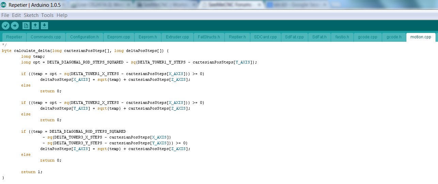Viewport: 438px width, 184px height.
Task: Click the Upload arrow icon
Action: tap(15, 26)
